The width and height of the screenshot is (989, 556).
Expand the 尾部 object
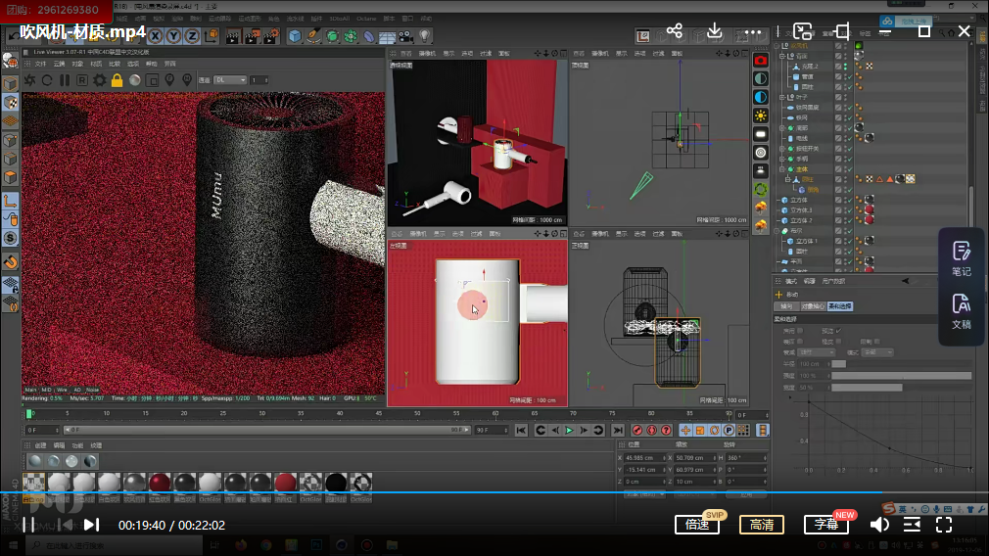click(782, 128)
